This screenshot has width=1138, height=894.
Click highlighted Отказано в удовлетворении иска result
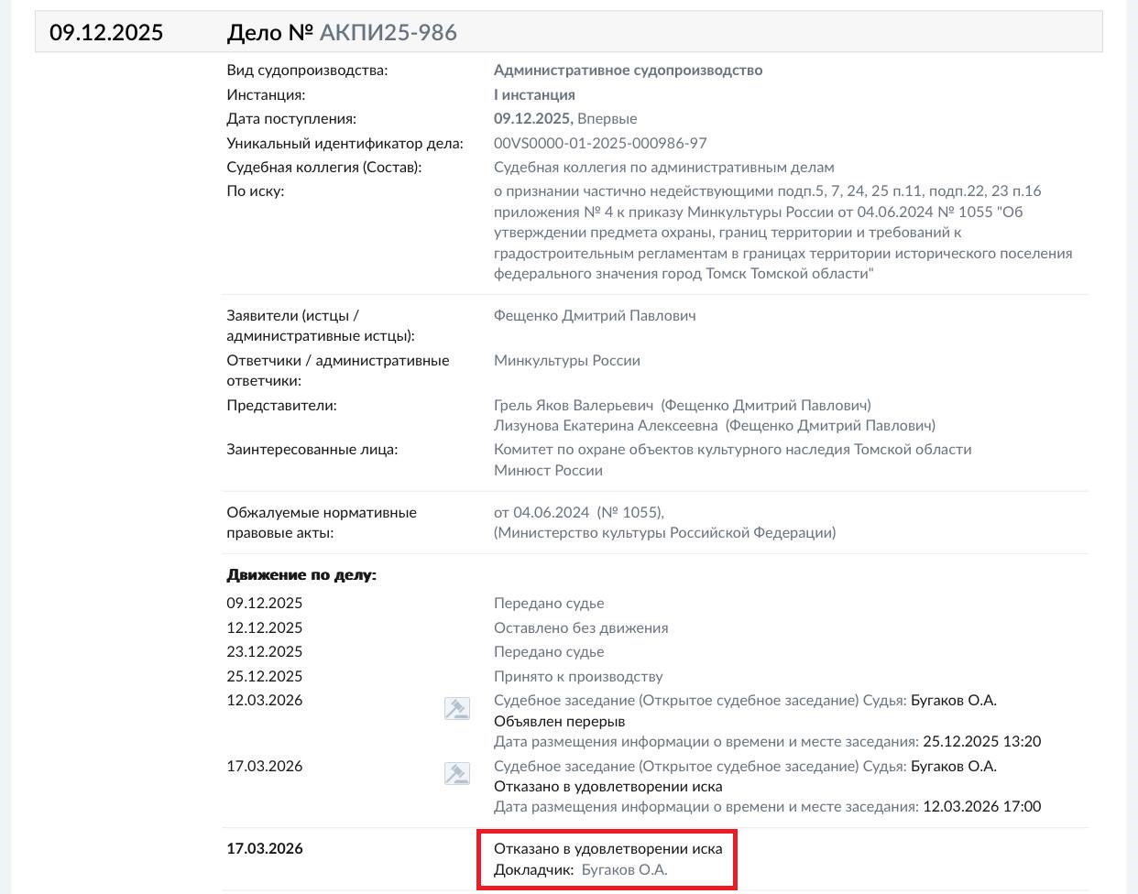coord(607,849)
